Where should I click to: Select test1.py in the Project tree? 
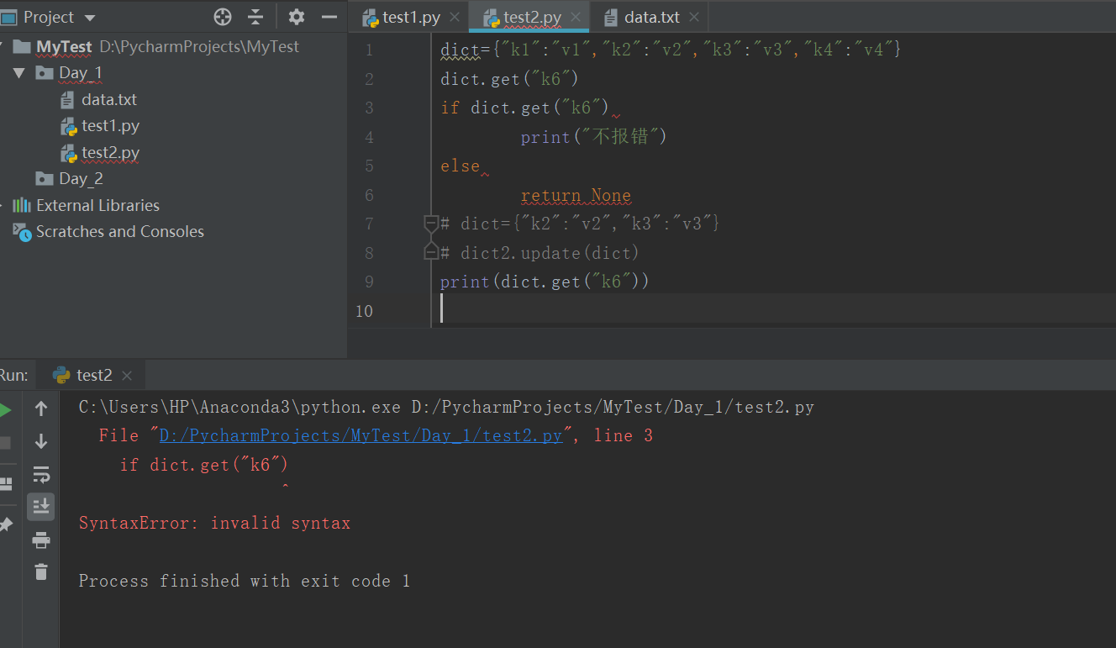click(111, 126)
